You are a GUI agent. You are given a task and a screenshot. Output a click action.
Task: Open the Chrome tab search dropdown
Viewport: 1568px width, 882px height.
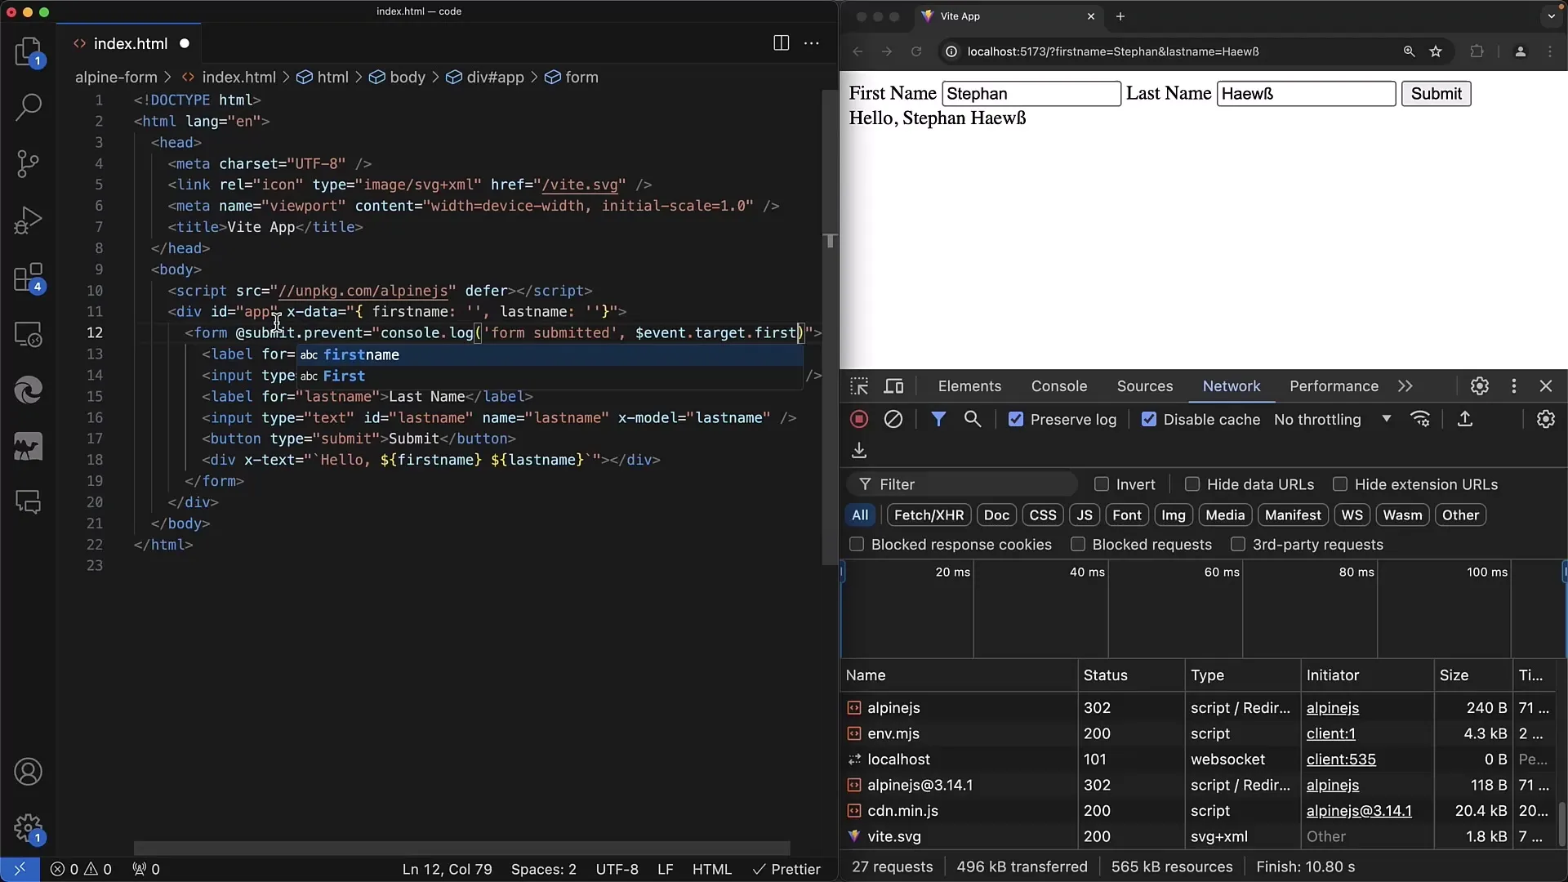[1551, 16]
